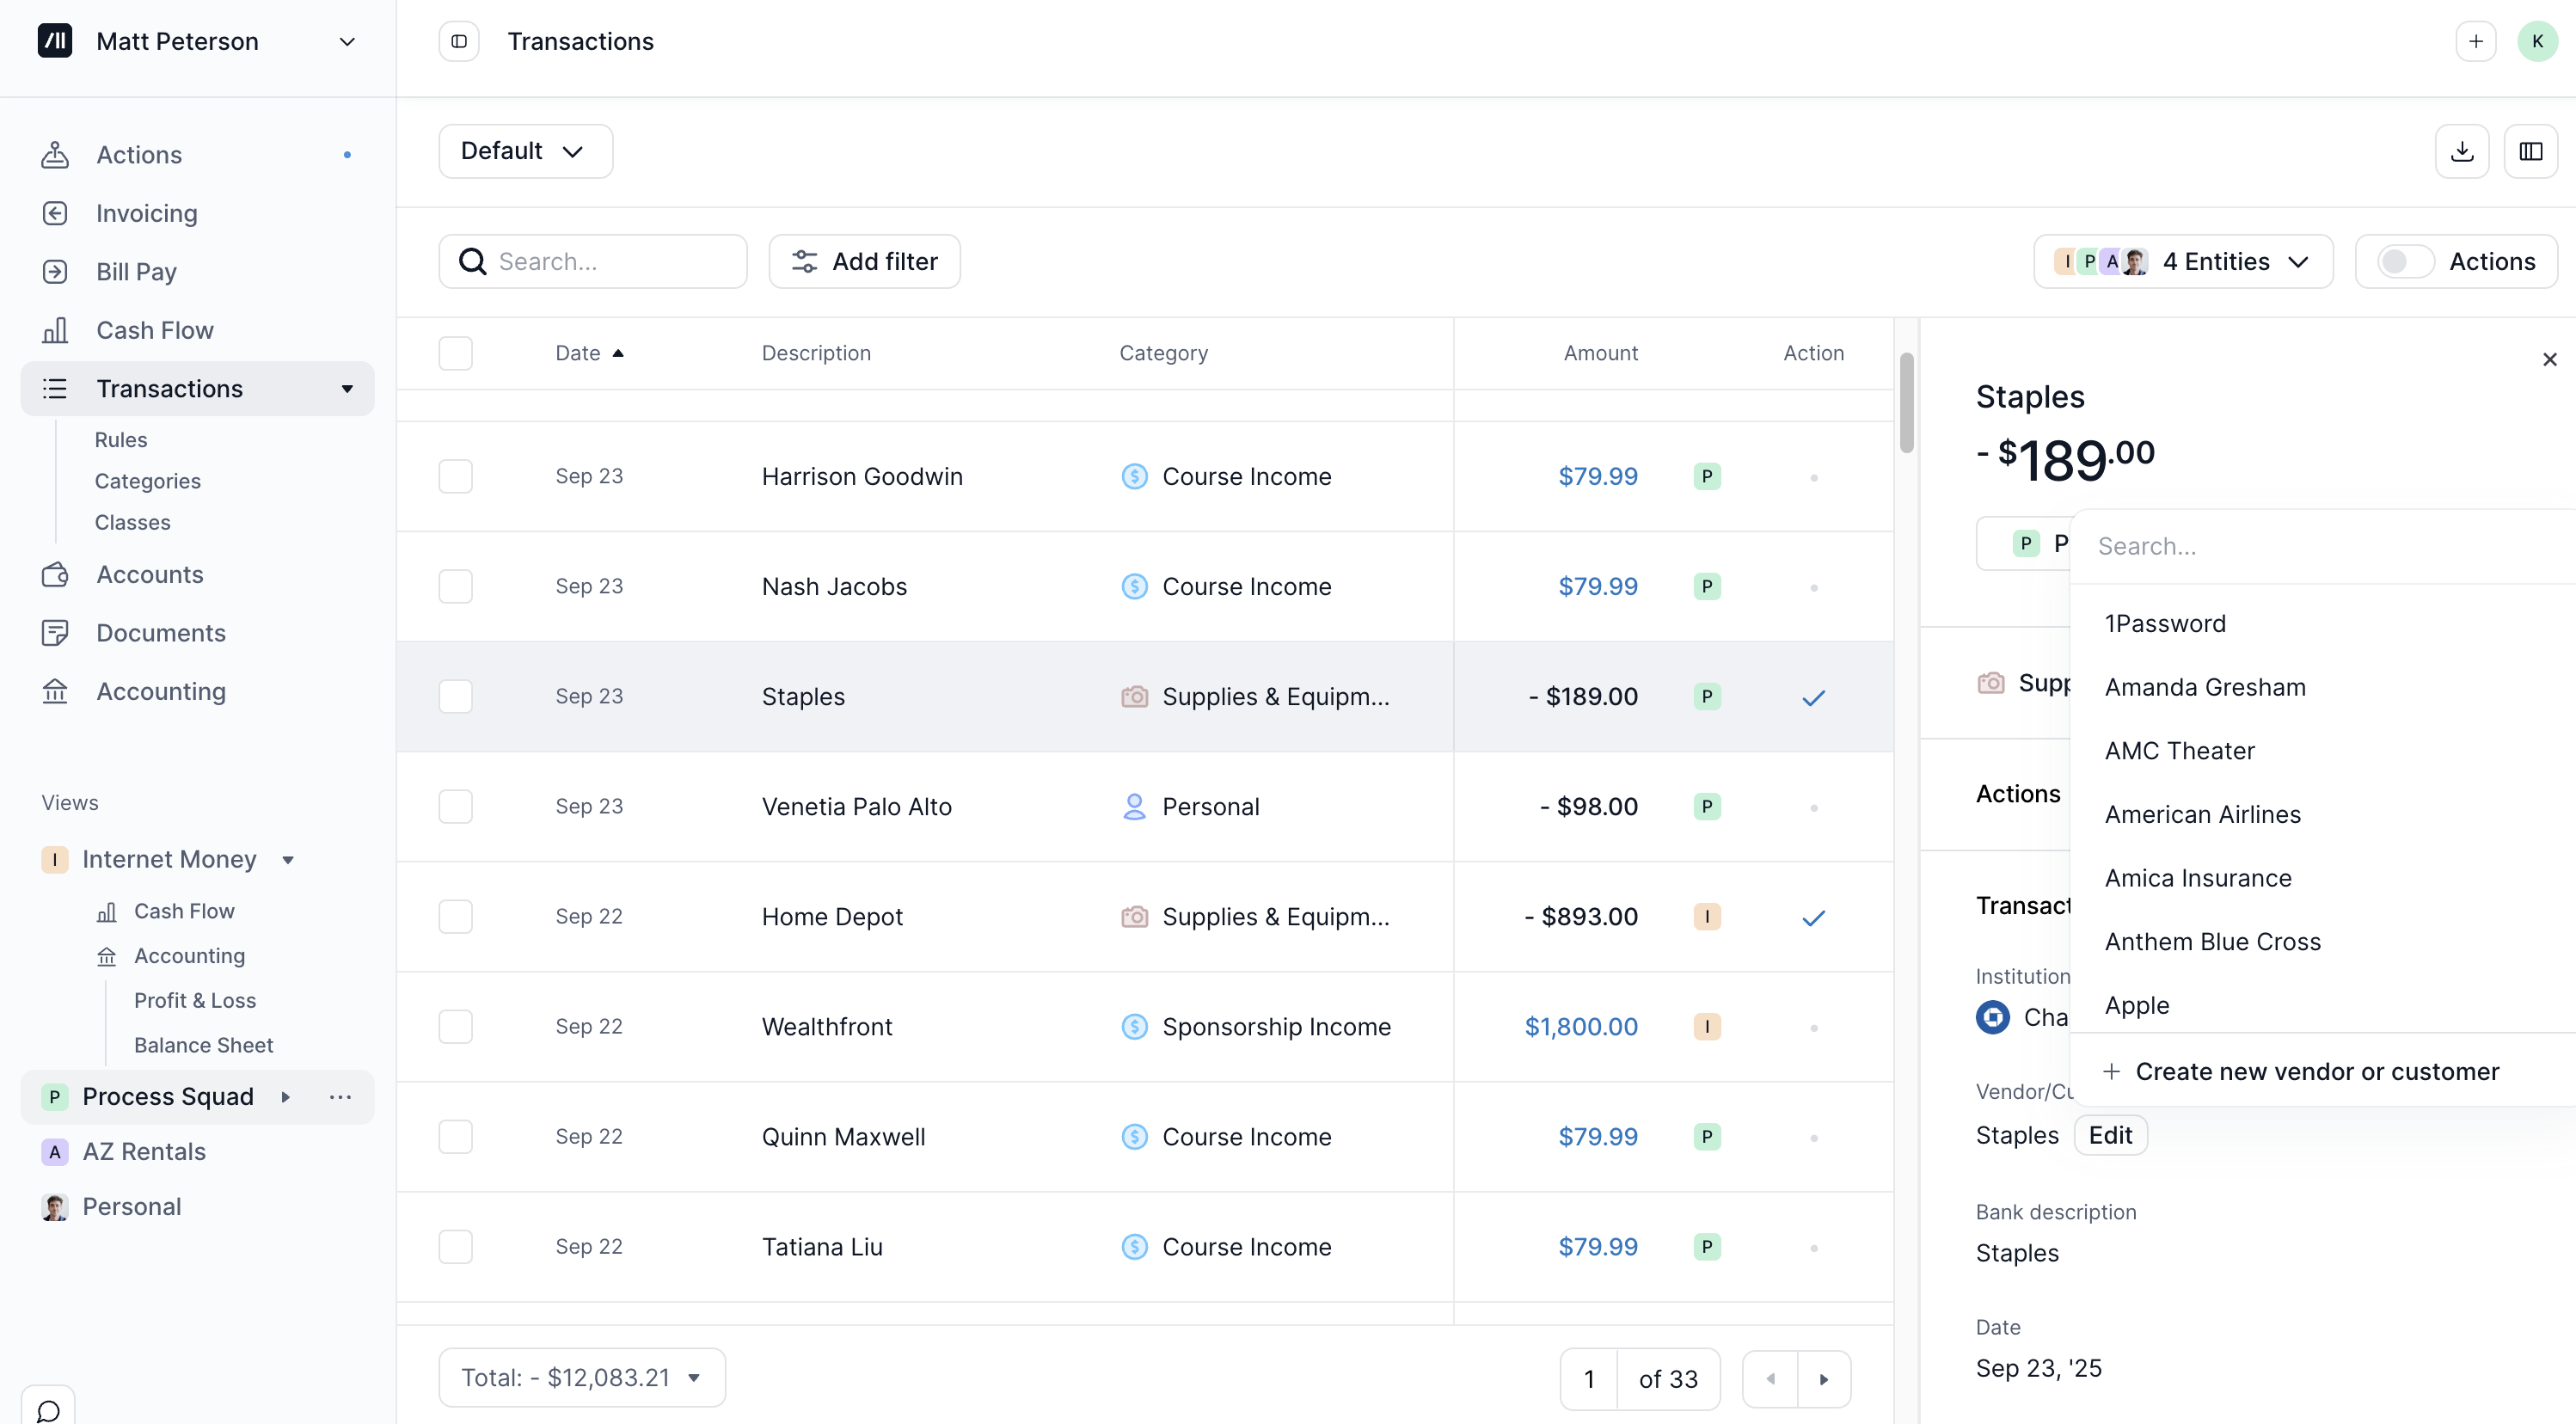
Task: Open the chat bubble icon
Action: [48, 1409]
